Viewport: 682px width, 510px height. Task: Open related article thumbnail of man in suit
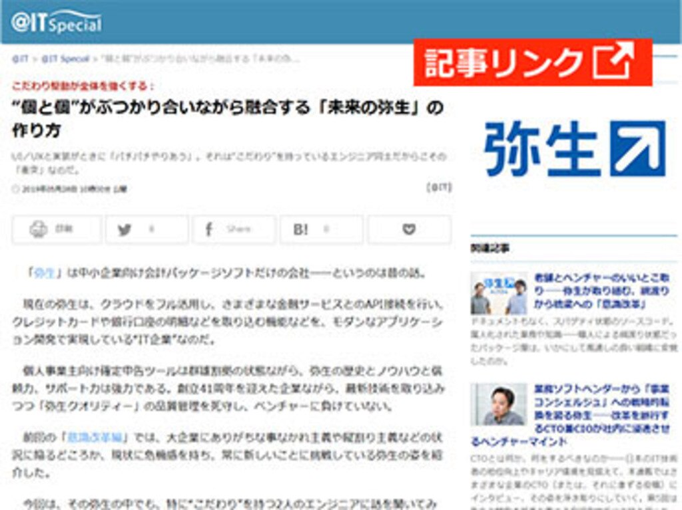499,404
